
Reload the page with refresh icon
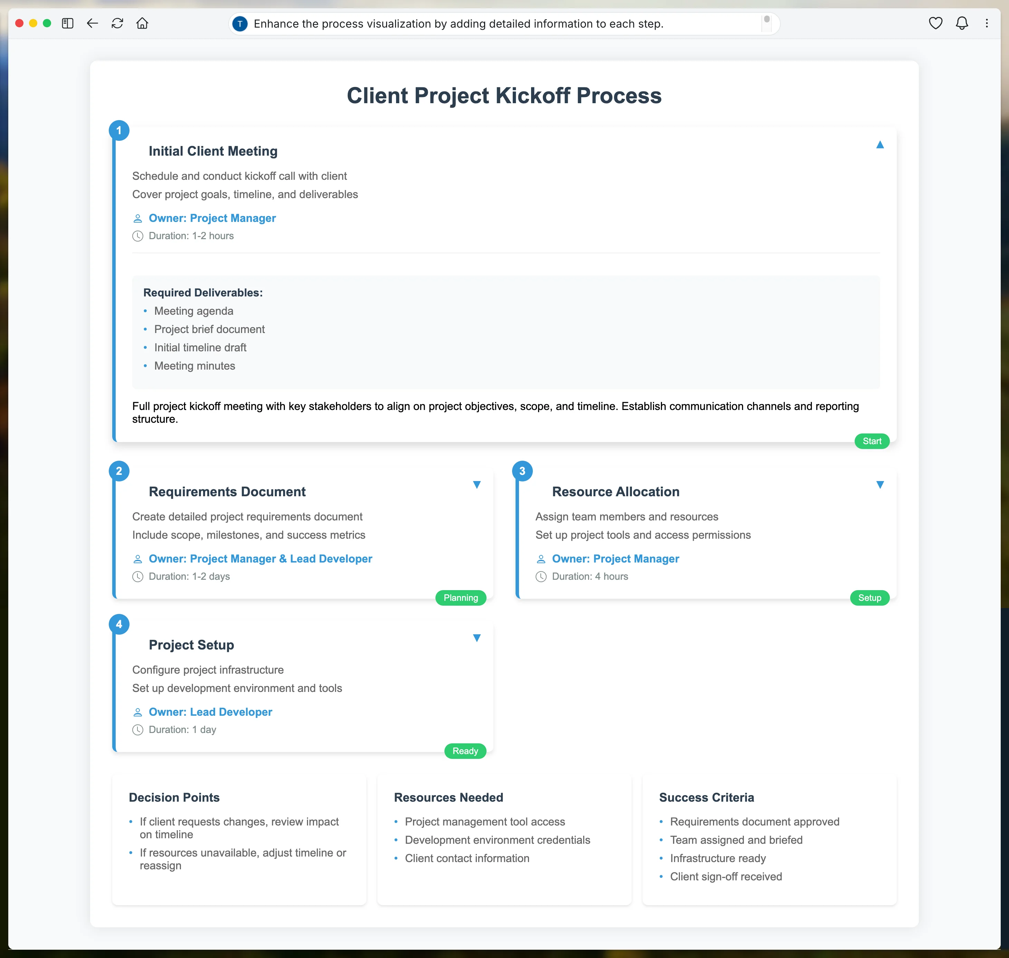117,23
